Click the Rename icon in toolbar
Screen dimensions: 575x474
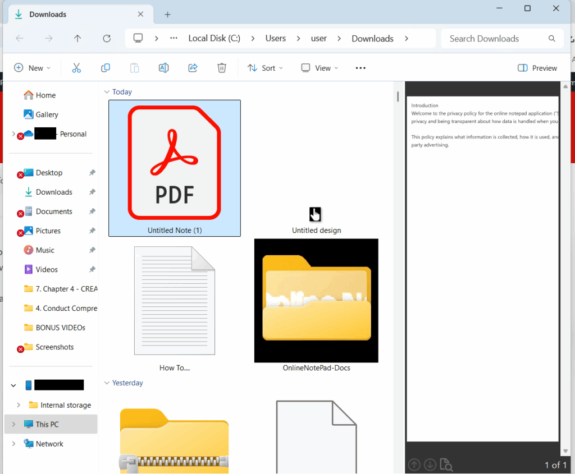point(163,68)
